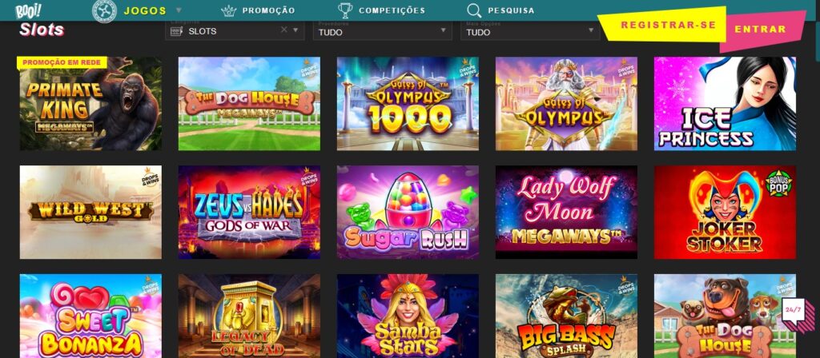Clear the SLOTS category filter with X
Screen dimensions: 820x358
click(x=284, y=30)
